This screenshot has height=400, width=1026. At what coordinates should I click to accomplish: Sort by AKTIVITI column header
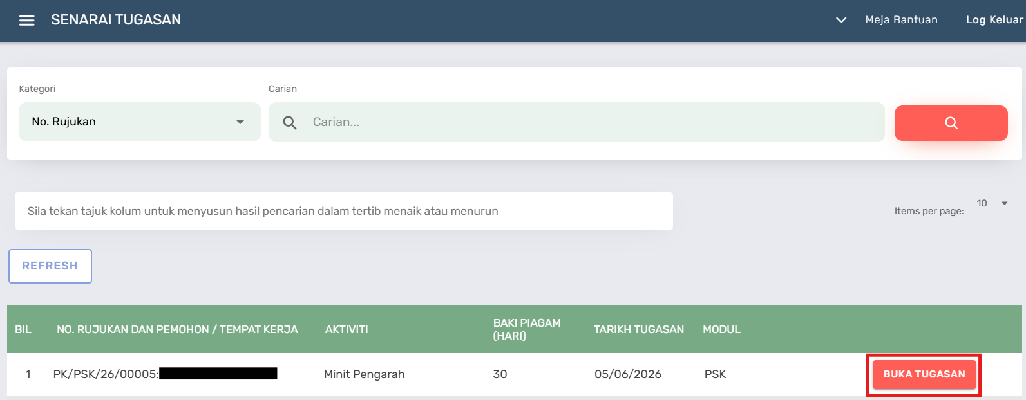coord(347,329)
